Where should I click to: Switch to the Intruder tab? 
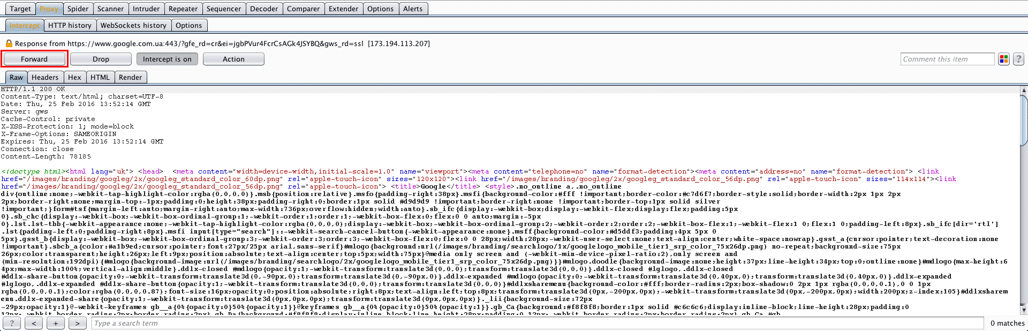[146, 9]
